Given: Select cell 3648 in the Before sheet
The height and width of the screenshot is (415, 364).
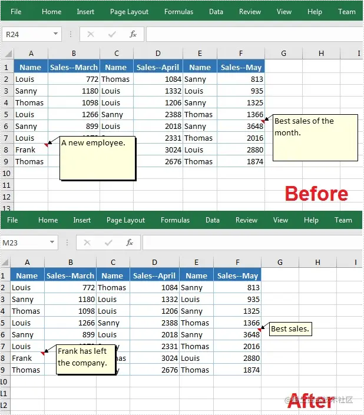Looking at the screenshot, I should point(241,126).
